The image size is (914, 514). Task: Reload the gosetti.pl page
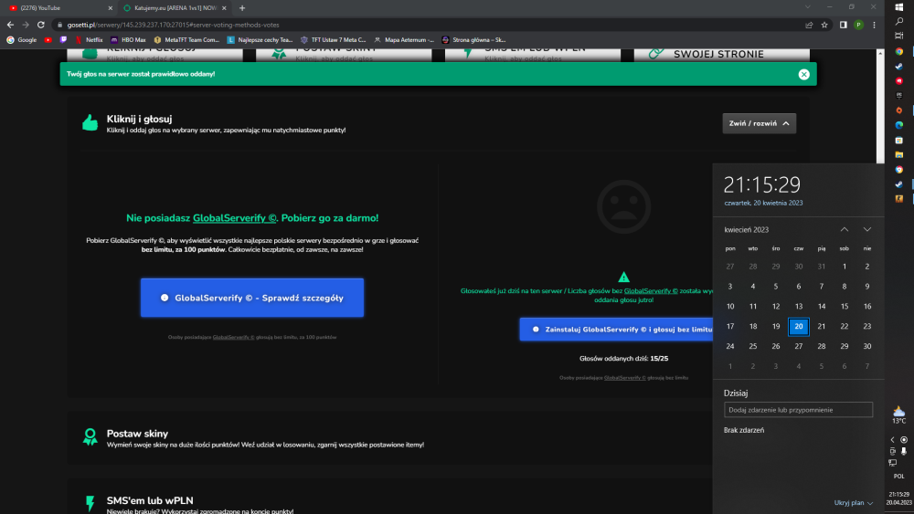click(x=41, y=25)
